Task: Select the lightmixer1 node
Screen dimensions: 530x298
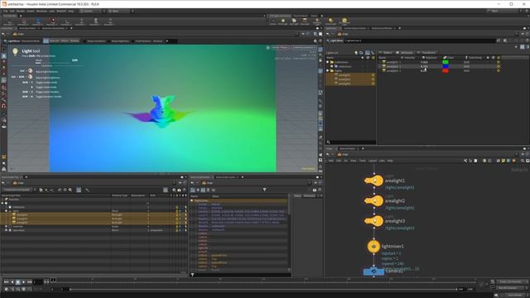Action: [373, 247]
